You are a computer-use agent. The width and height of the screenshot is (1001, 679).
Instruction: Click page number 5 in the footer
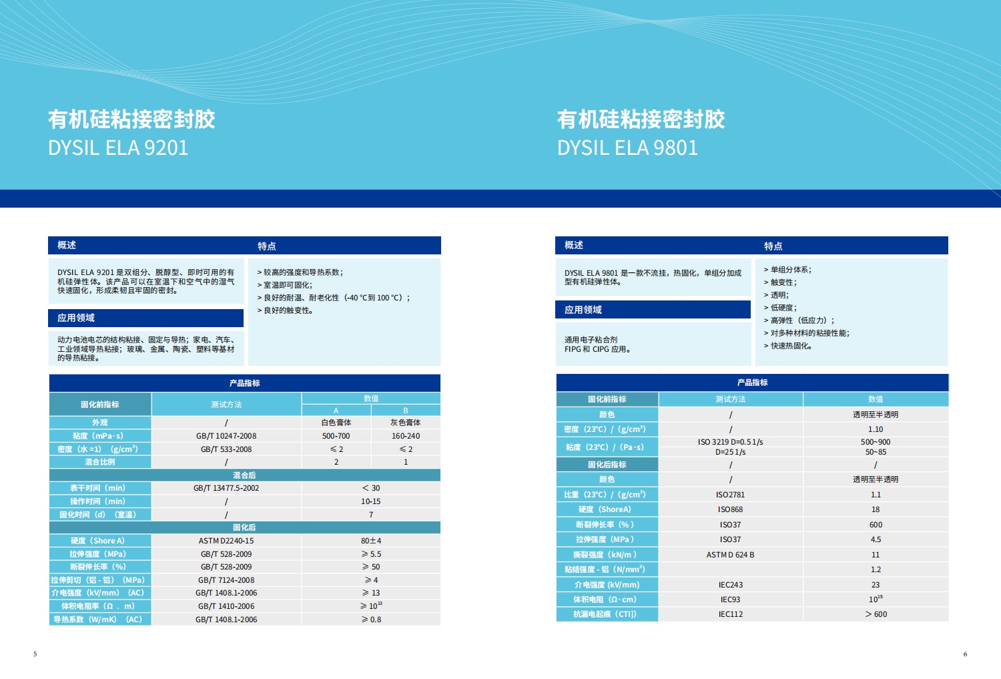coord(35,654)
